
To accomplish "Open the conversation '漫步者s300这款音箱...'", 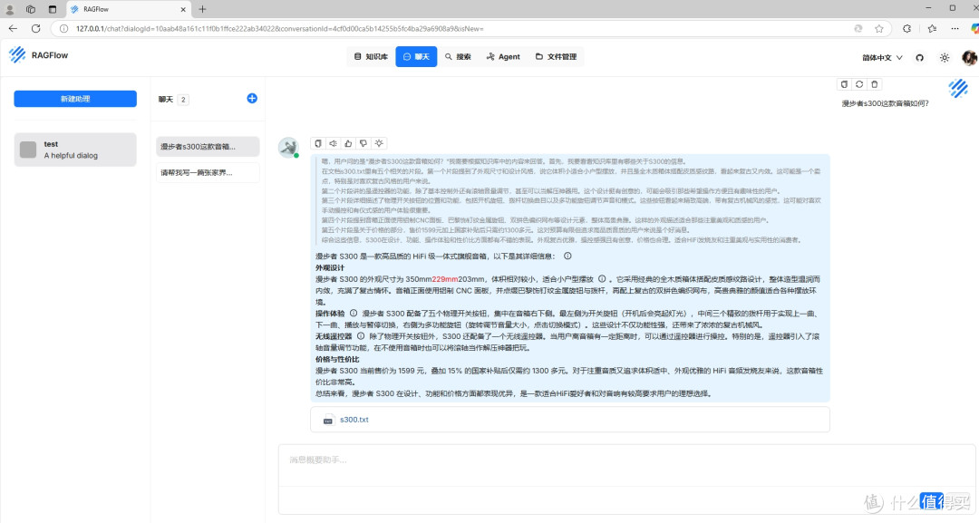I will pos(208,147).
